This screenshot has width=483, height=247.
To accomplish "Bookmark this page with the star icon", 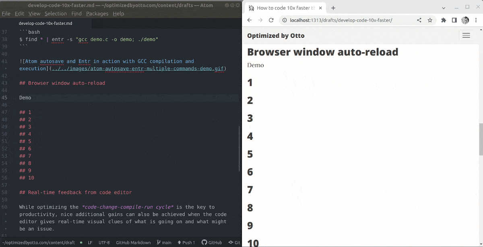I will [430, 20].
